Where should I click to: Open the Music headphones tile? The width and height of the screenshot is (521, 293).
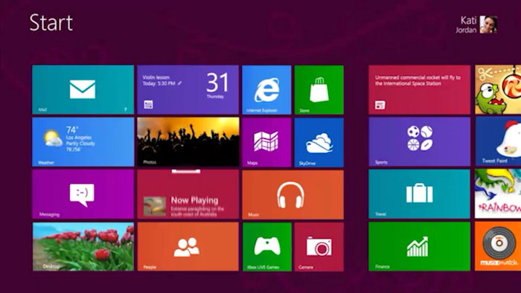[293, 194]
